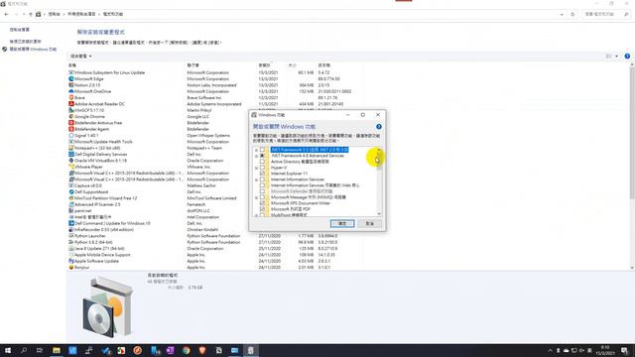The height and width of the screenshot is (357, 635).
Task: Click the WinSCP program icon in list
Action: click(x=71, y=110)
